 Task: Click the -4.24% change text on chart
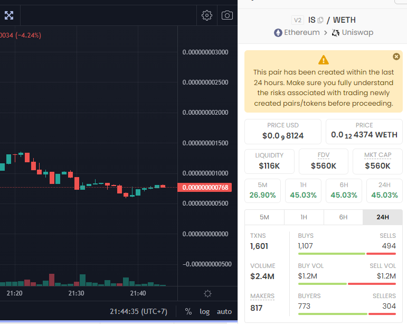29,35
